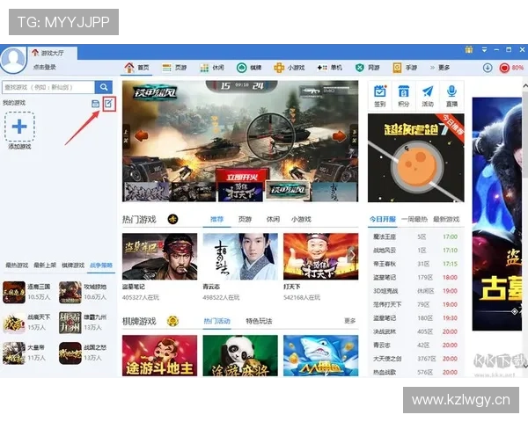This screenshot has width=528, height=422.
Task: Click the plus 添加游戏 tile
Action: [19, 127]
